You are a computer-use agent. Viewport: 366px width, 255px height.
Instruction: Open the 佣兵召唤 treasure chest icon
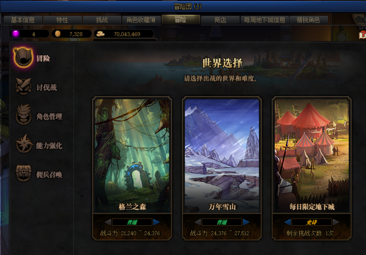23,173
